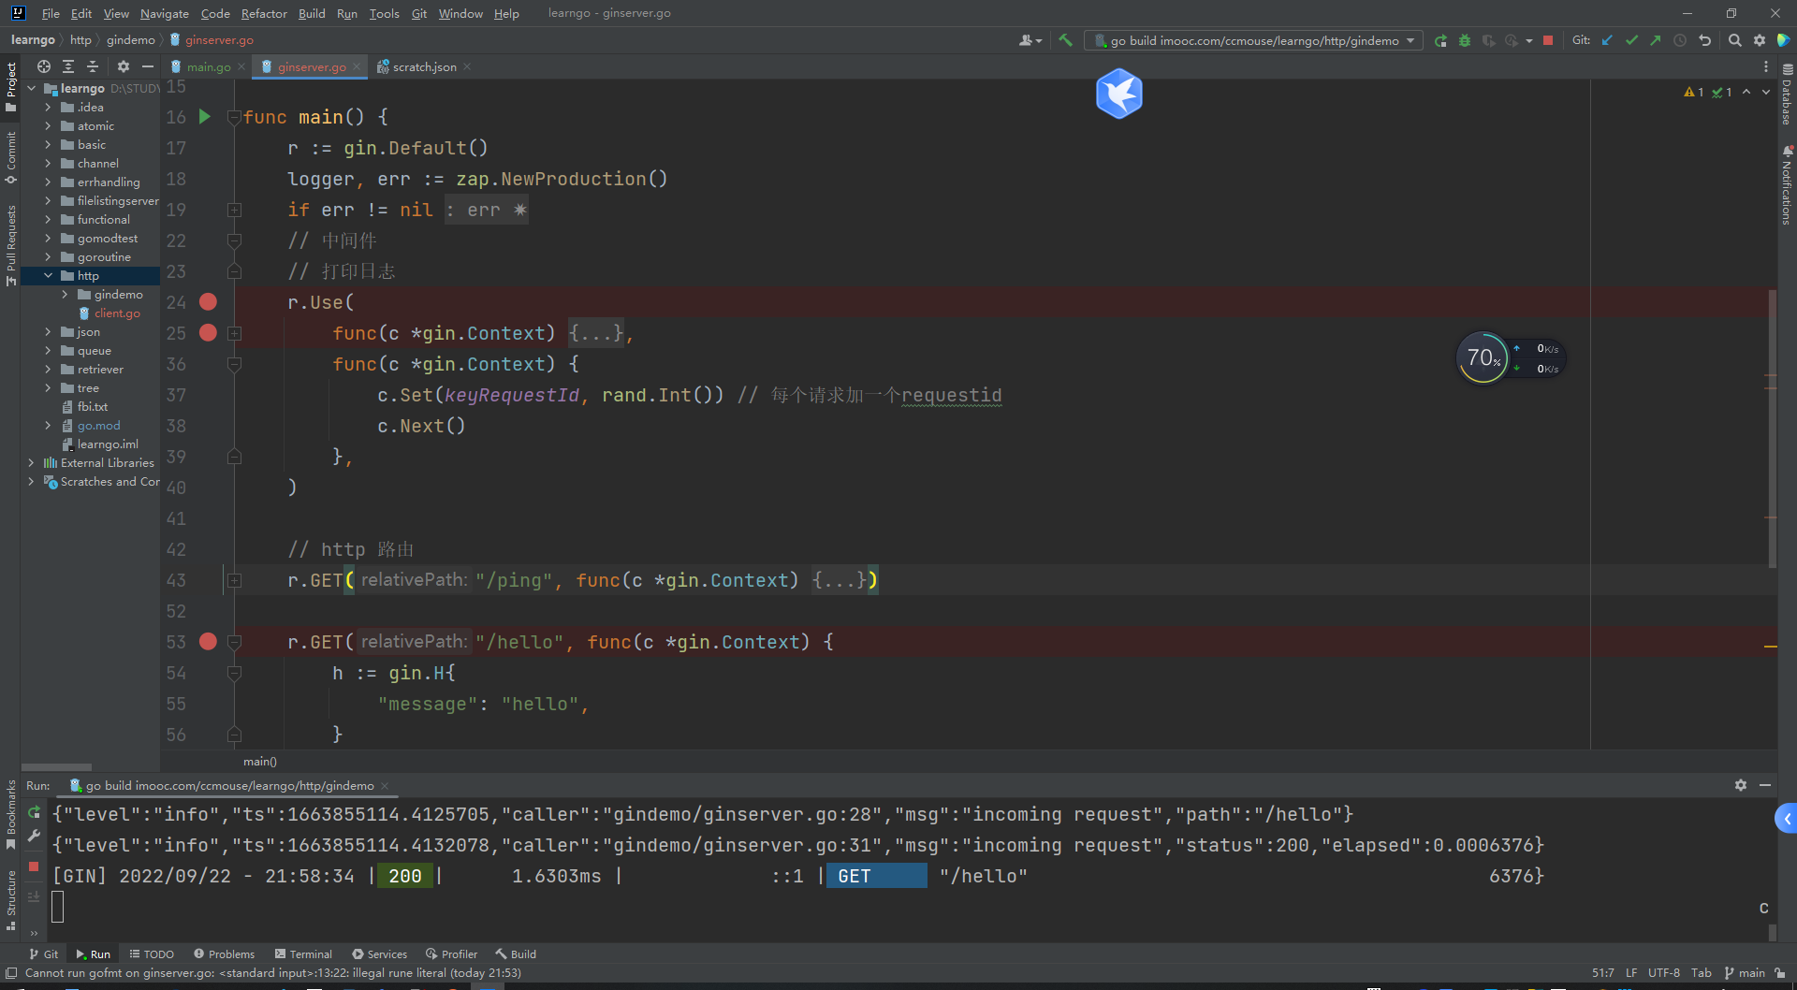This screenshot has height=990, width=1797.
Task: Remove the breakpoint at line 53
Action: [x=208, y=642]
